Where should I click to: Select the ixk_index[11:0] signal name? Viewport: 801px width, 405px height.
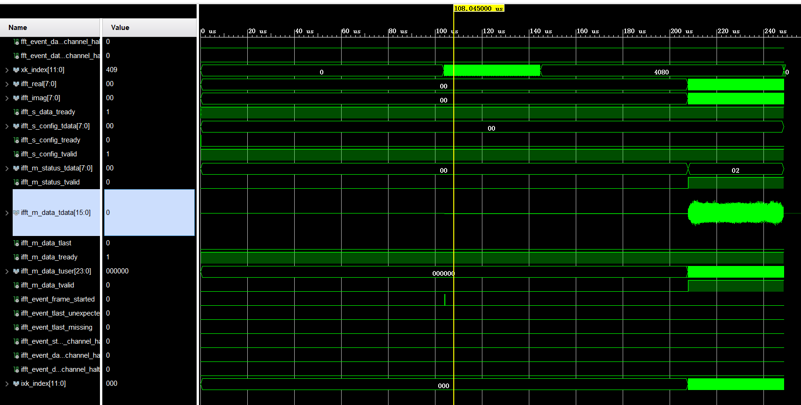pyautogui.click(x=43, y=383)
